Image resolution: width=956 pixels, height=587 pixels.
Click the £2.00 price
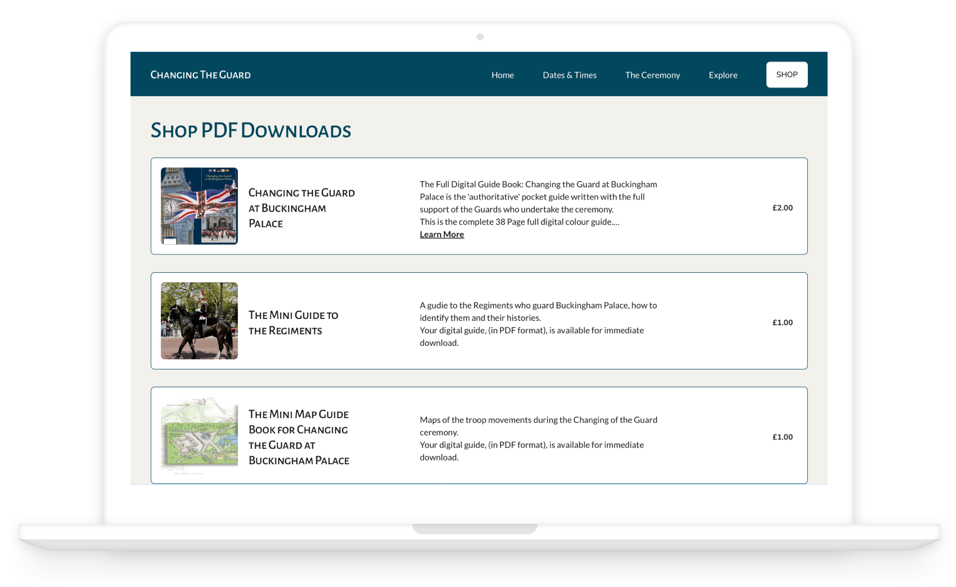783,208
